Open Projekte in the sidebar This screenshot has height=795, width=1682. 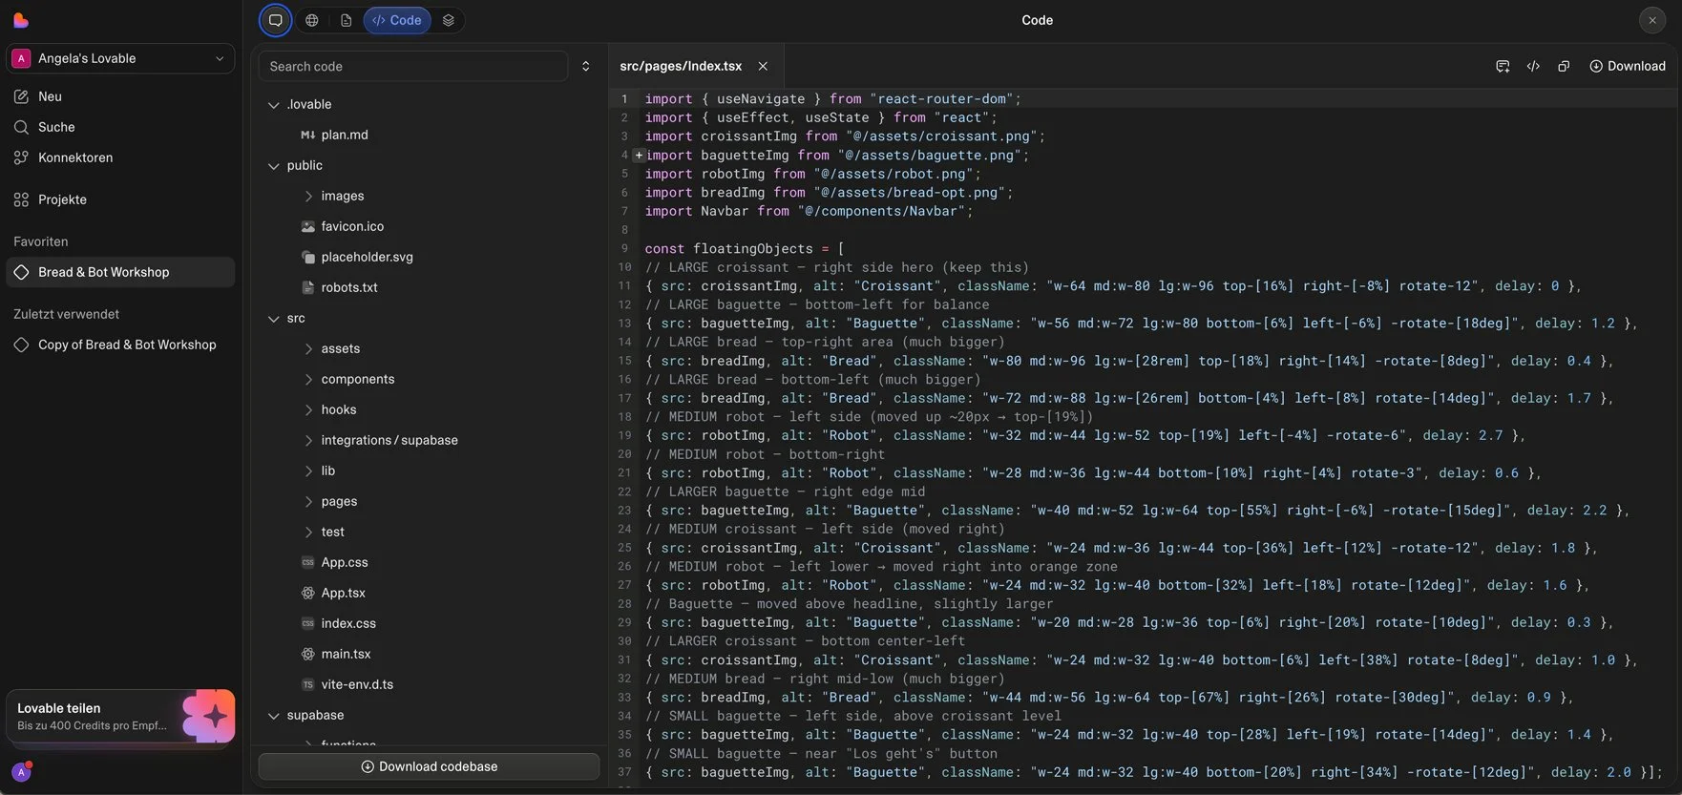click(120, 199)
